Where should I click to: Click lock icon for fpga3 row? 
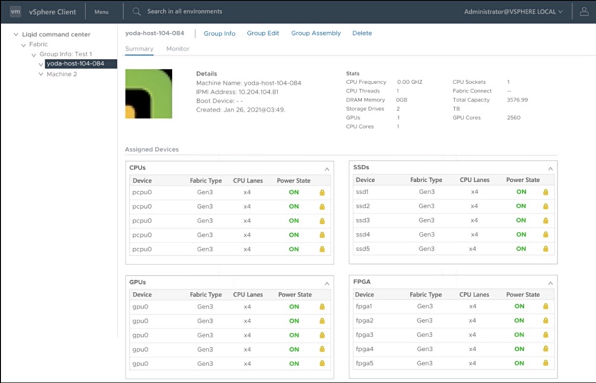click(x=546, y=335)
